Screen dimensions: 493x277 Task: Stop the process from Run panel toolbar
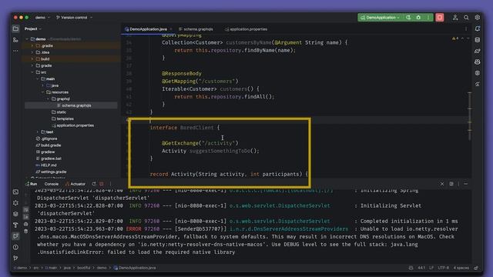pos(101,184)
